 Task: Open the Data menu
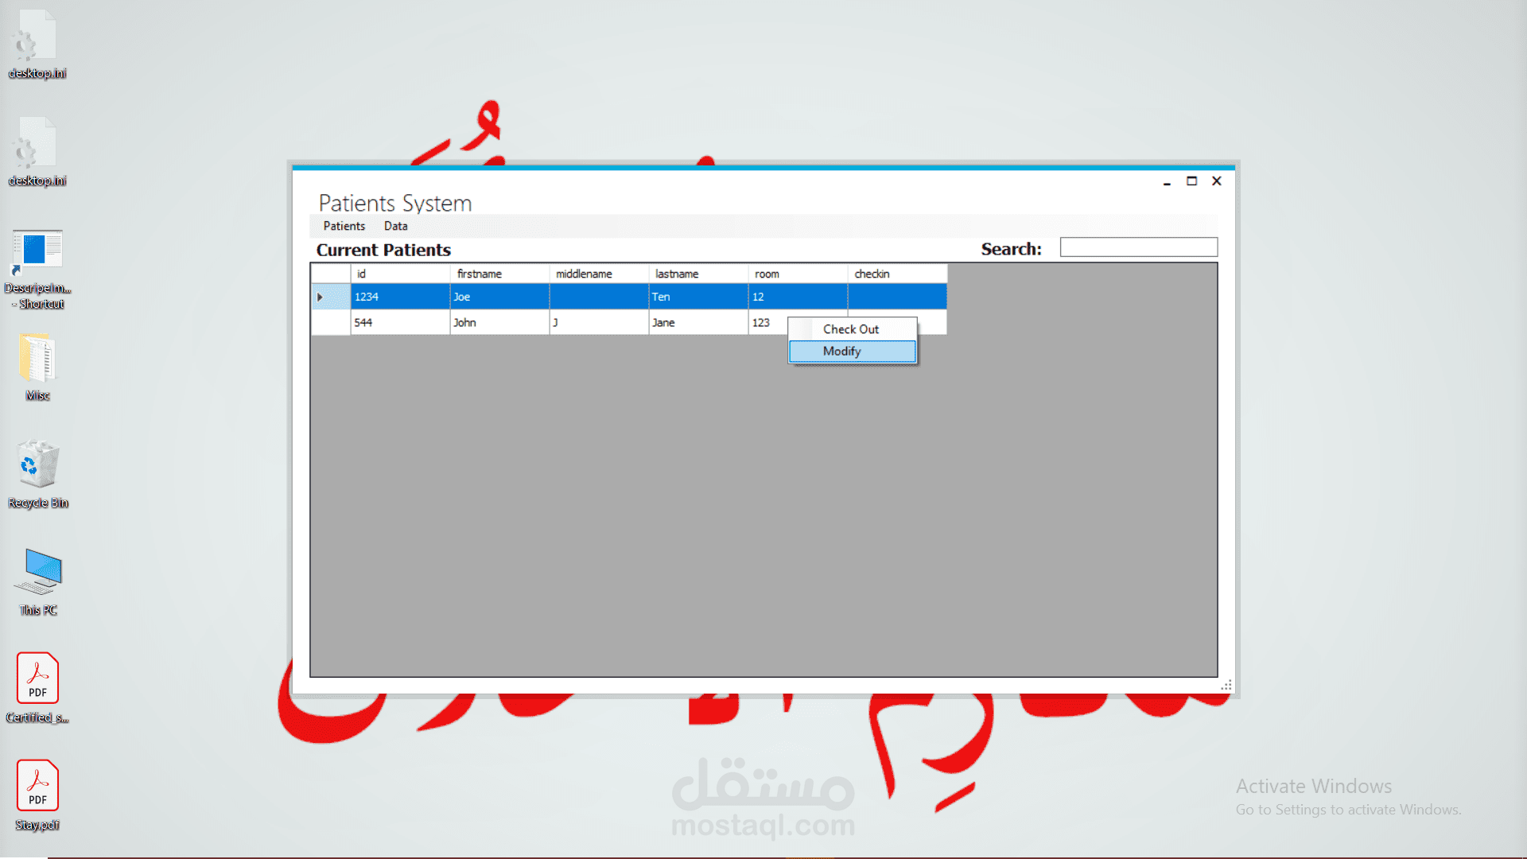click(x=395, y=227)
